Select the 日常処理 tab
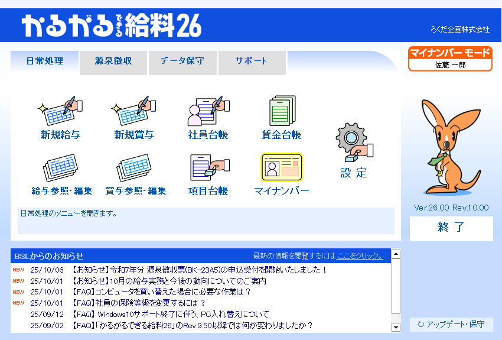Image resolution: width=502 pixels, height=340 pixels. click(x=45, y=61)
